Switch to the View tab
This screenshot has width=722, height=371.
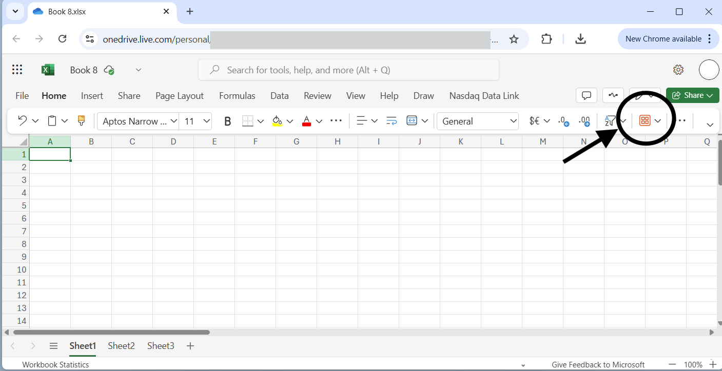[356, 96]
